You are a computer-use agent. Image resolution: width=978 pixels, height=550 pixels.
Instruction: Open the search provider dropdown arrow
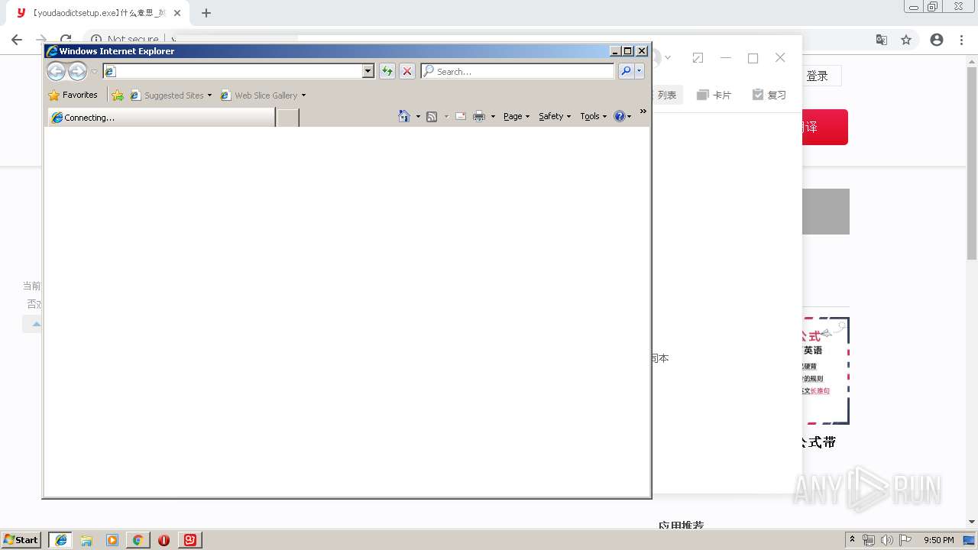(639, 71)
